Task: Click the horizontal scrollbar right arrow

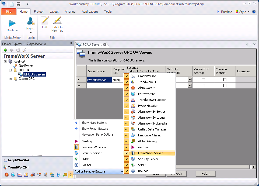Action: coord(254,167)
